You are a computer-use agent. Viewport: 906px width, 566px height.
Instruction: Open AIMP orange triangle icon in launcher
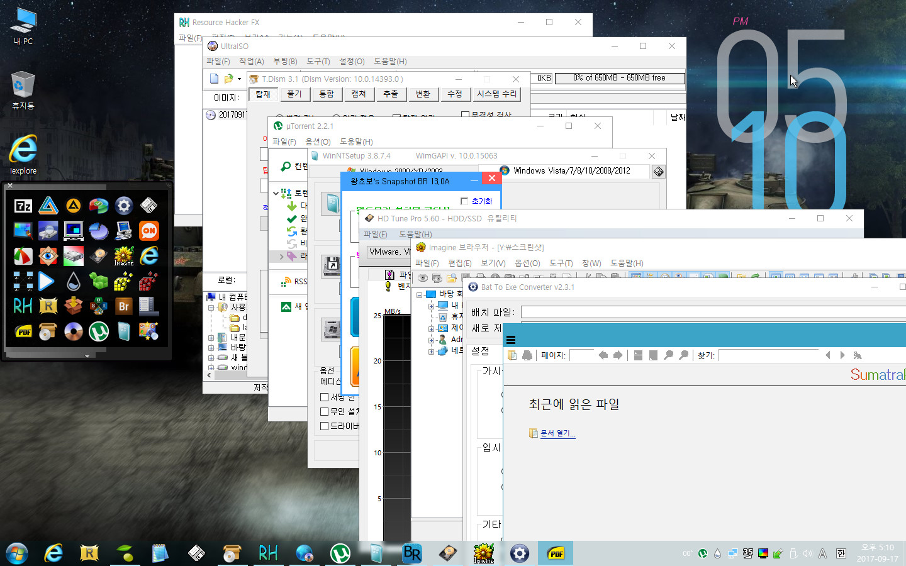tap(74, 206)
